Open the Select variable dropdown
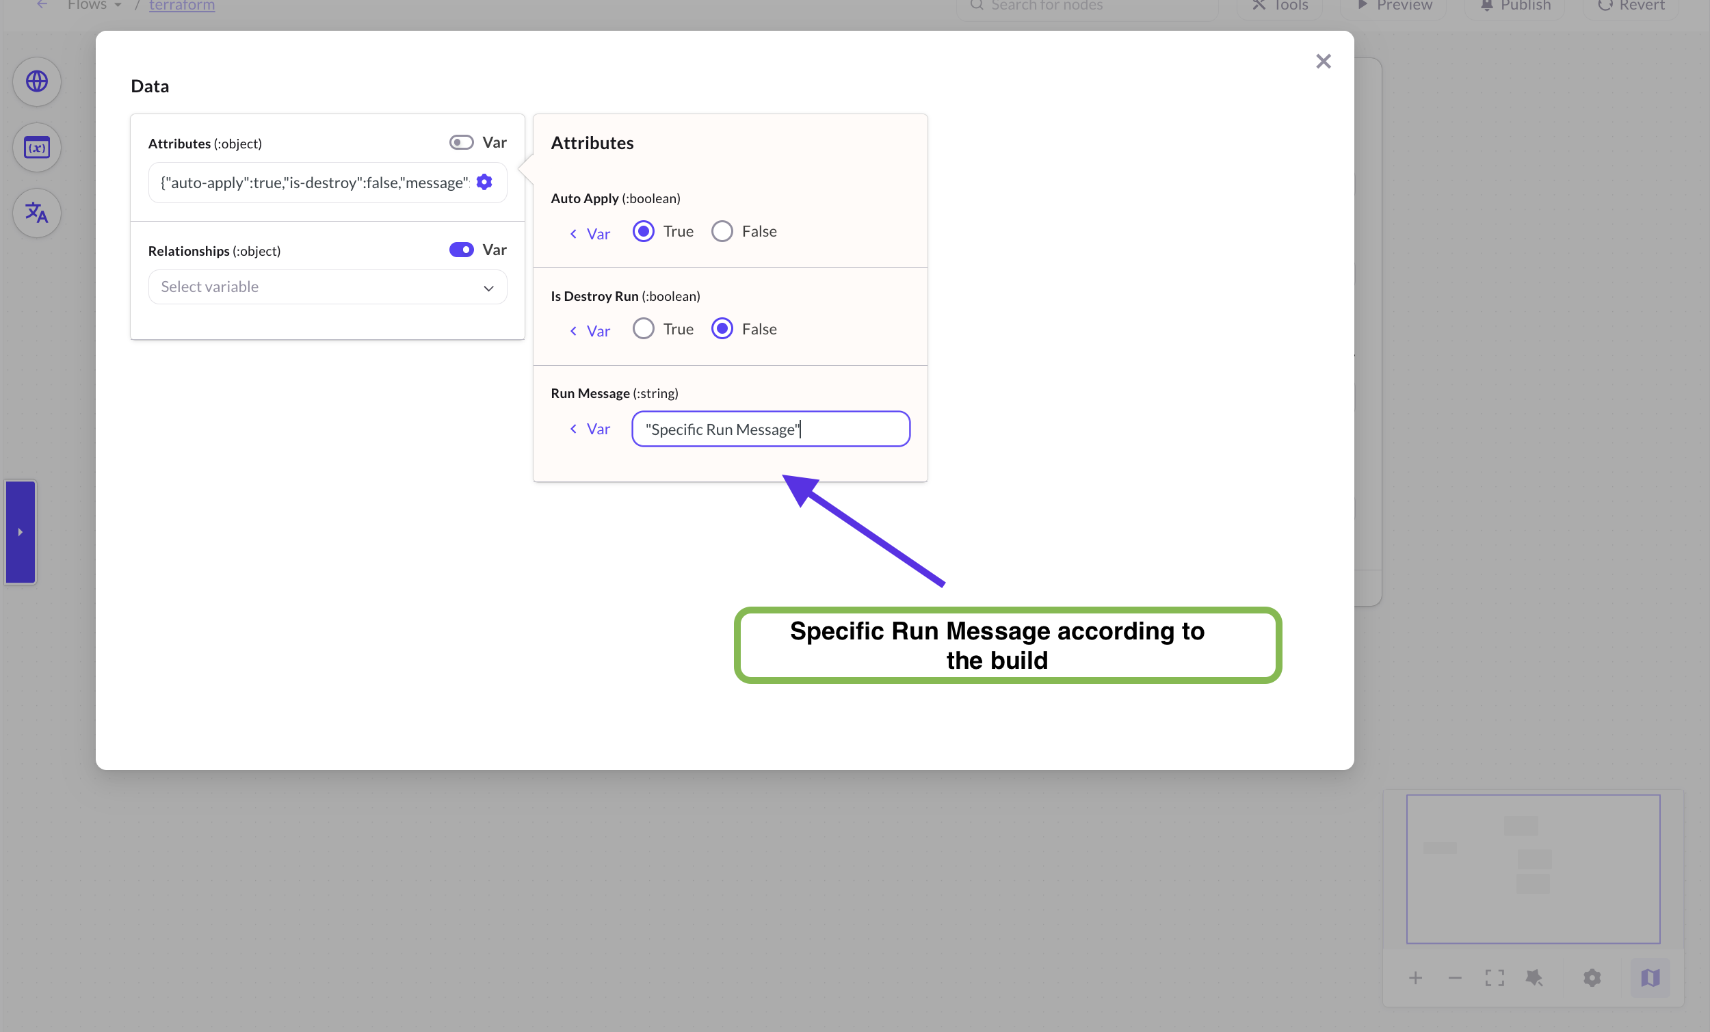The image size is (1710, 1032). pos(327,287)
